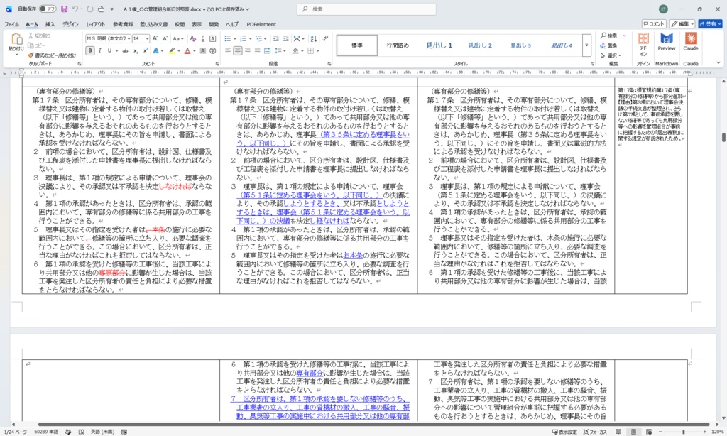Undo the last action

pos(75,9)
